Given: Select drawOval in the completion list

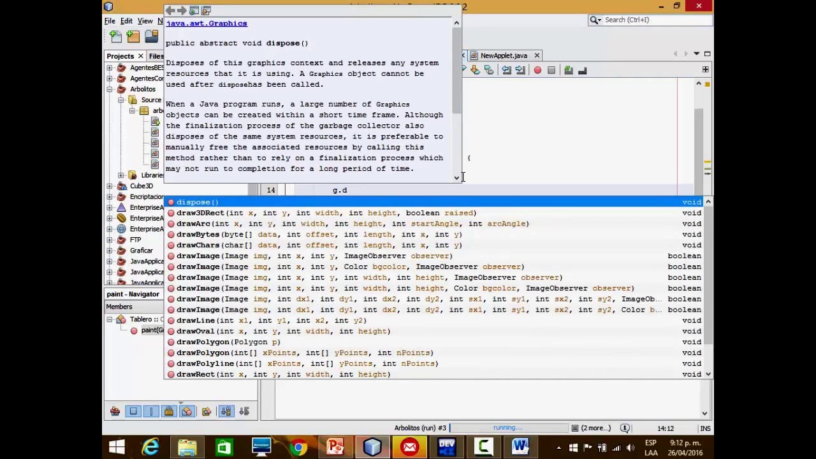Looking at the screenshot, I should click(433, 331).
